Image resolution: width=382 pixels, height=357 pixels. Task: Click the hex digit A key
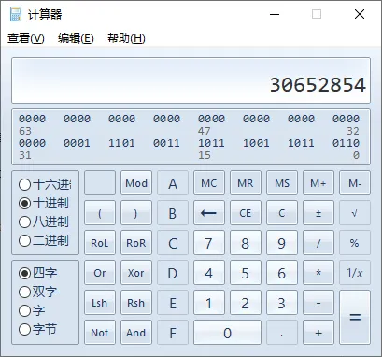173,183
